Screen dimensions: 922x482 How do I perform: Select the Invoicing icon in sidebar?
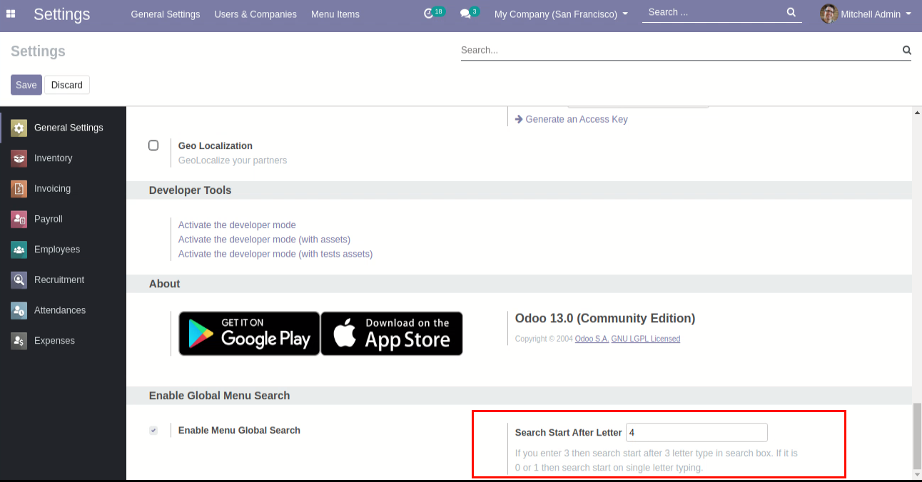pos(19,189)
